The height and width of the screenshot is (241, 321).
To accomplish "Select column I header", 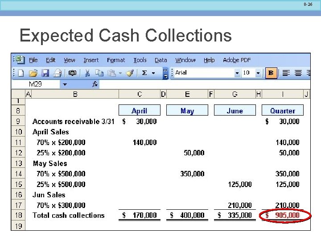I will point(283,94).
